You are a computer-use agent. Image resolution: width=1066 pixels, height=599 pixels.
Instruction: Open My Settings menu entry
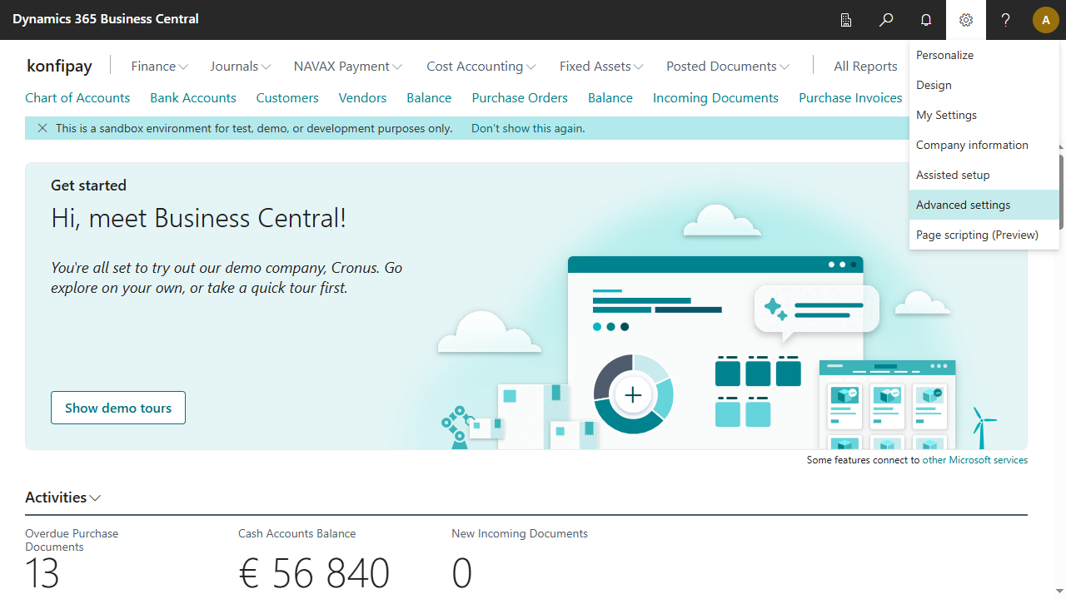coord(984,115)
